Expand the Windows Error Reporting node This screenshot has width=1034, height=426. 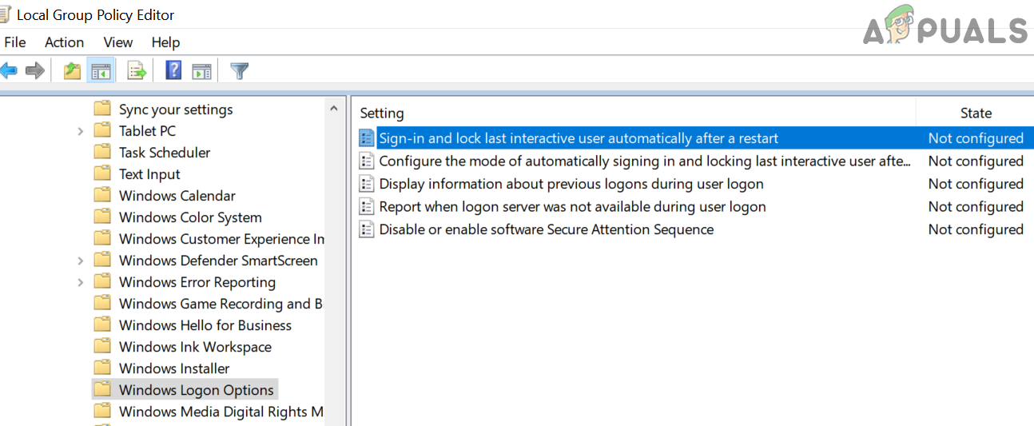(81, 282)
